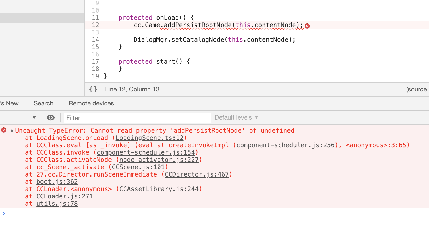Open the CCAssetLibrary.js:244 link

[x=159, y=189]
